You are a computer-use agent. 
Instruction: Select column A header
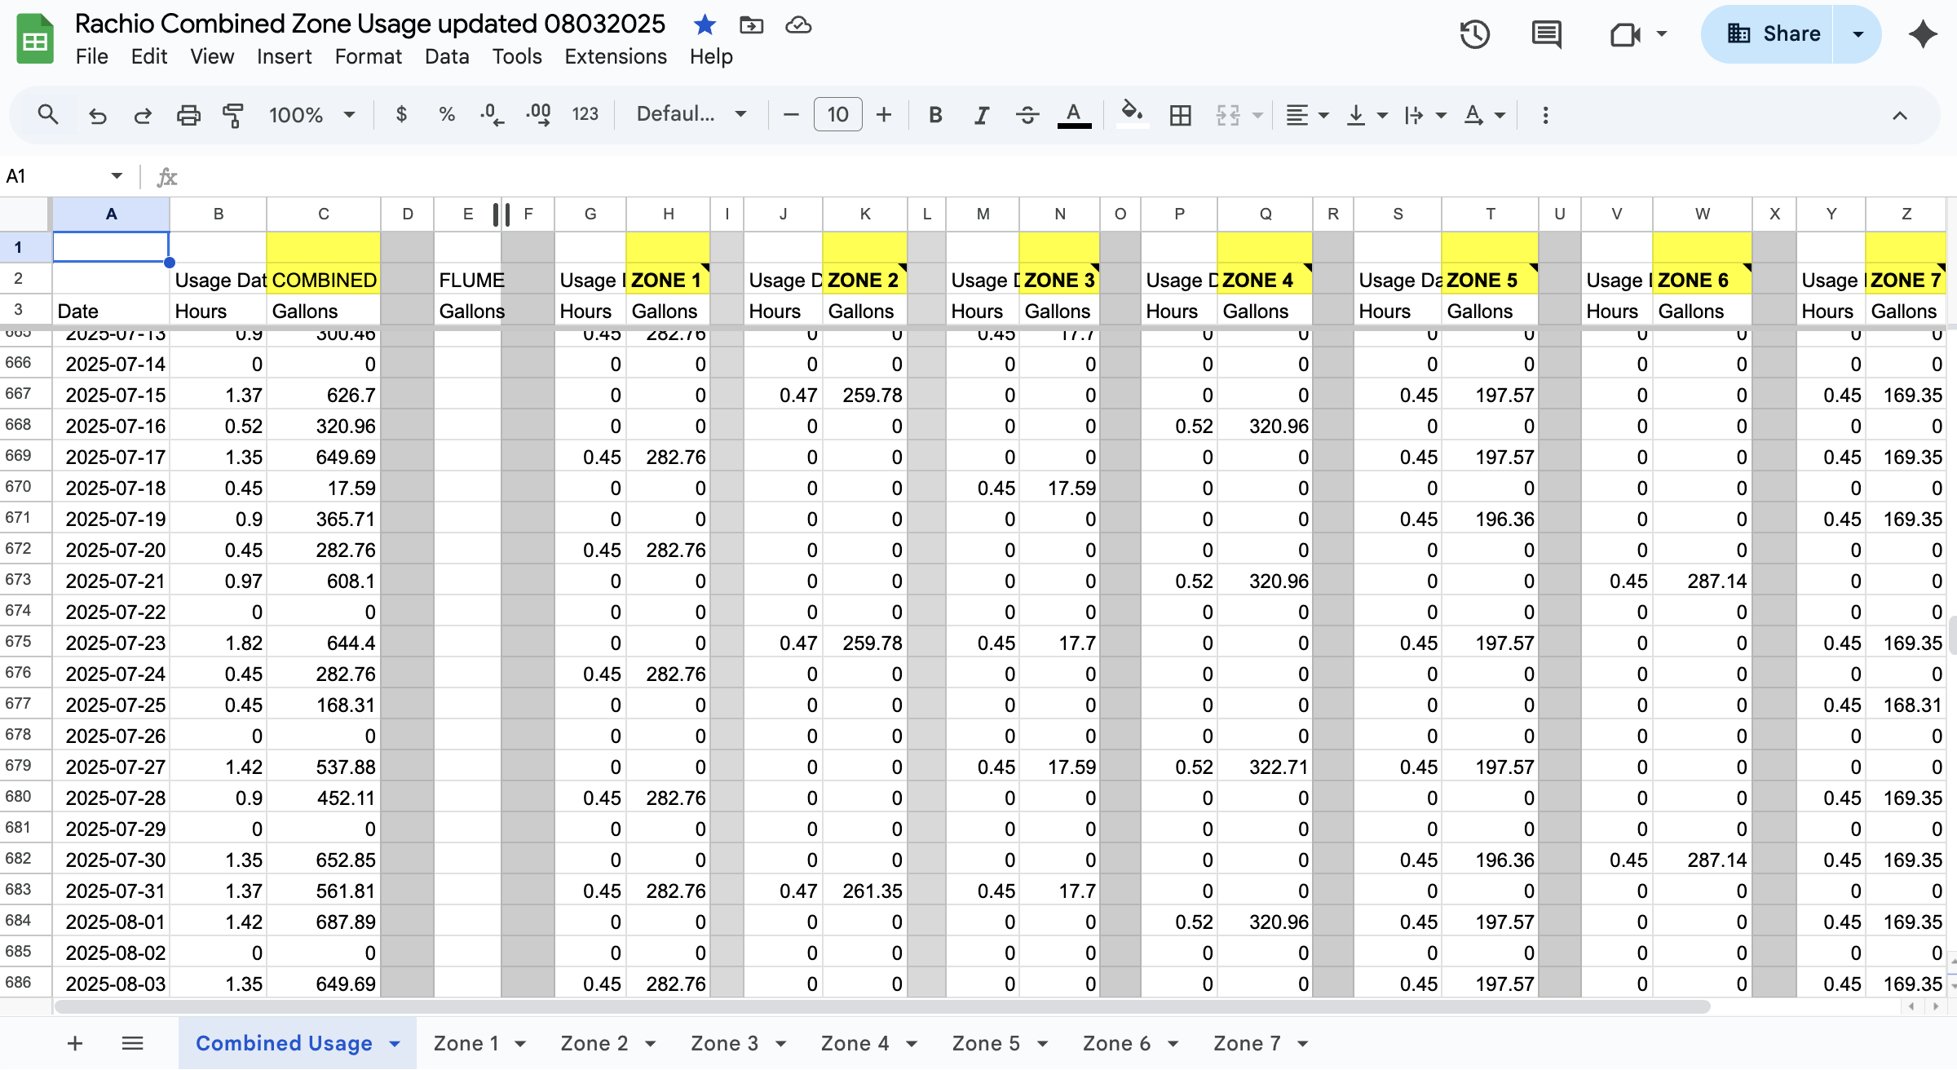[x=111, y=214]
